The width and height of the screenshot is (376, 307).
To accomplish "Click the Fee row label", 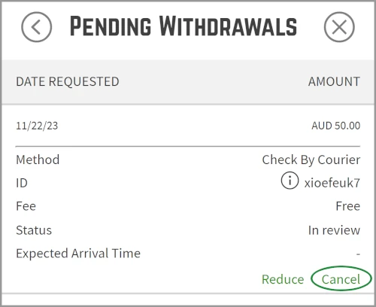I will coord(26,206).
